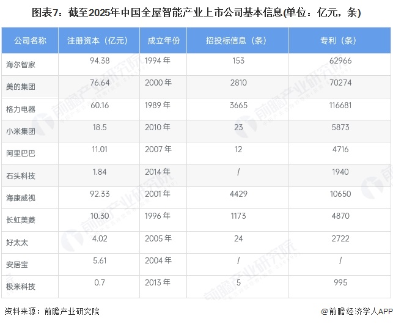Click the company name 安居宝

click(17, 265)
